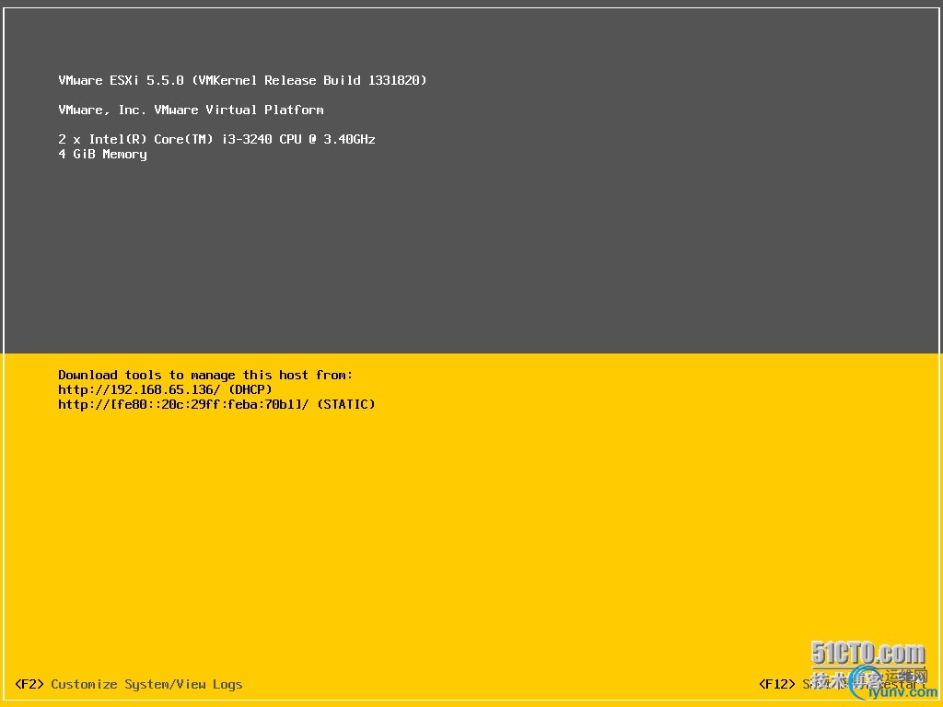The width and height of the screenshot is (943, 707).
Task: Select the VMware Virtual Platform text
Action: click(191, 110)
